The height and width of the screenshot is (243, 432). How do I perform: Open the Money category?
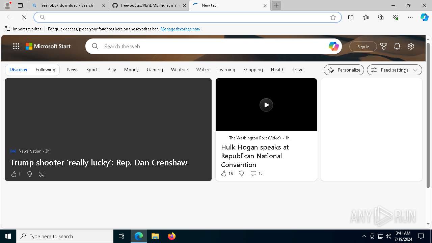click(x=131, y=70)
